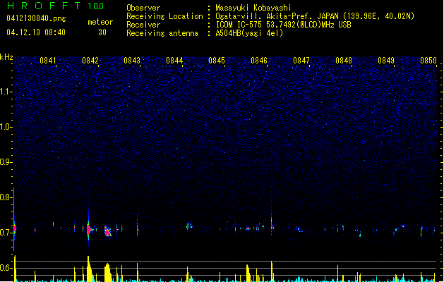Viewport: 444px width, 282px height.
Task: Click the 'Receiving antenna' label
Action: [162, 33]
